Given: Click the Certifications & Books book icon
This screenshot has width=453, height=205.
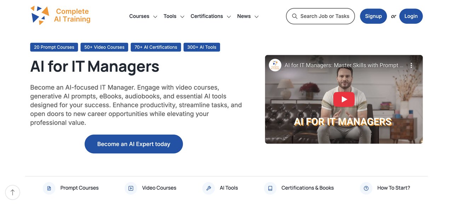Looking at the screenshot, I should click(x=270, y=188).
